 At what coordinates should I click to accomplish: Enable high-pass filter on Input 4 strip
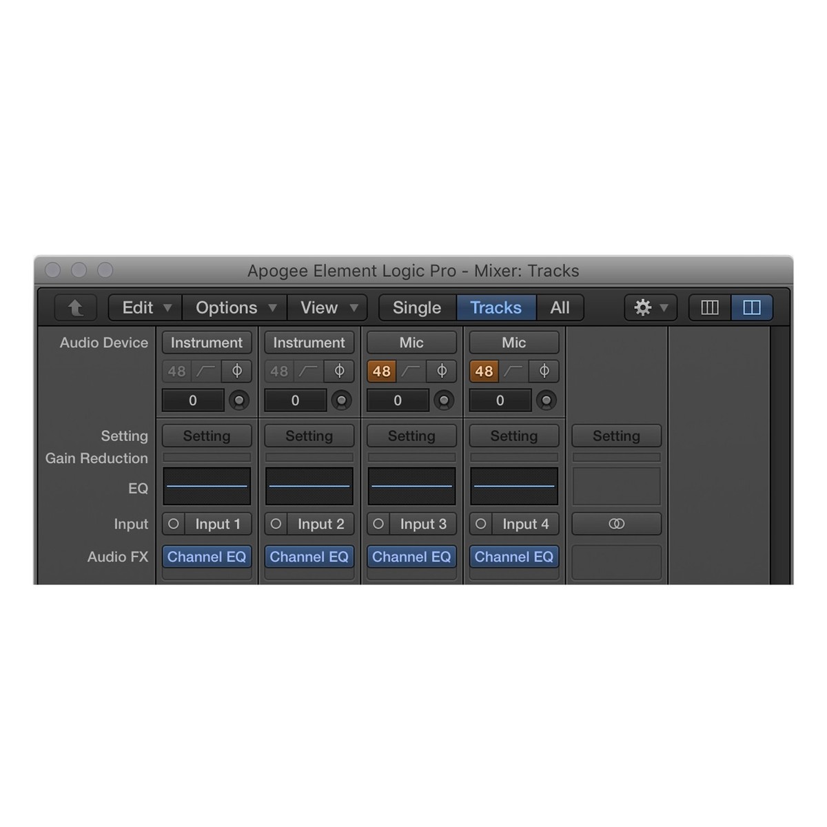click(x=513, y=371)
